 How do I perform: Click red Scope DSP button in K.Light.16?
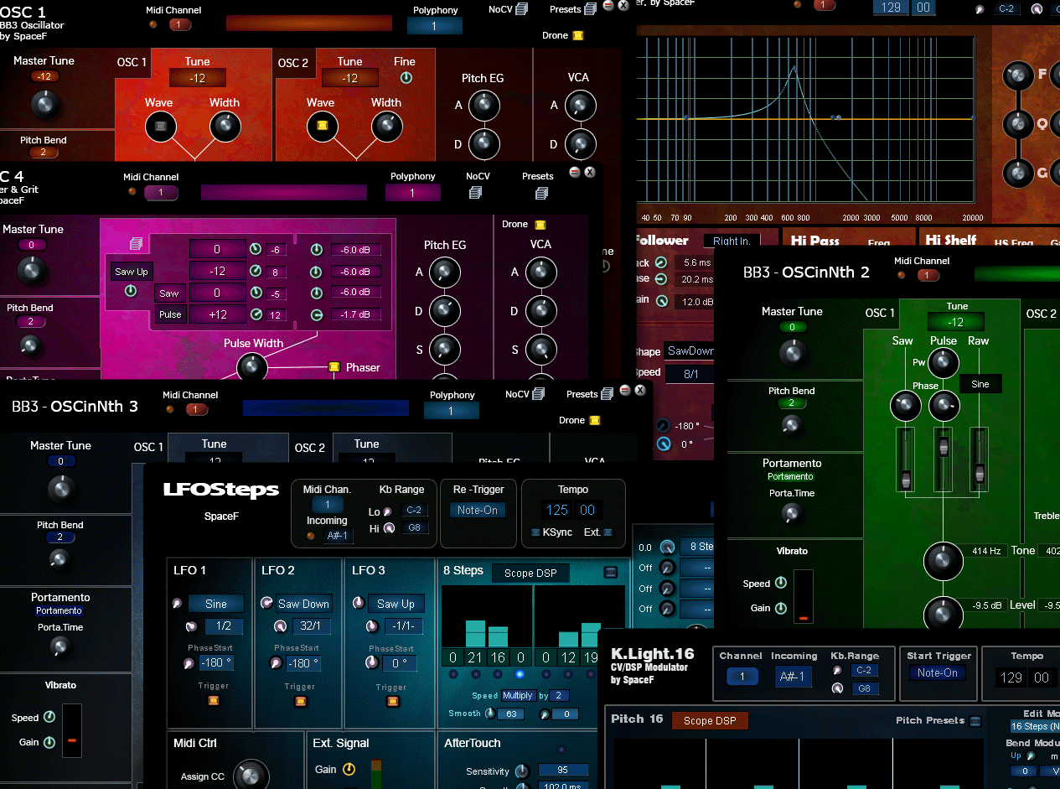710,720
